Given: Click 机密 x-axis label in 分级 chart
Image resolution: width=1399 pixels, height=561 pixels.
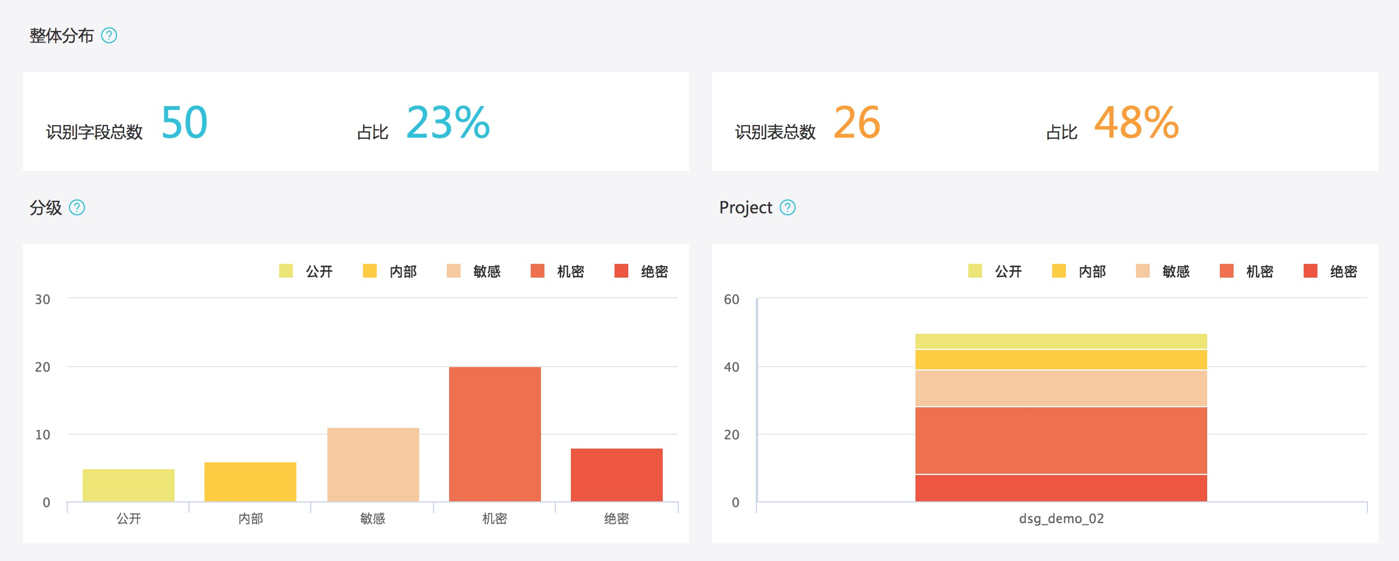Looking at the screenshot, I should (x=494, y=519).
